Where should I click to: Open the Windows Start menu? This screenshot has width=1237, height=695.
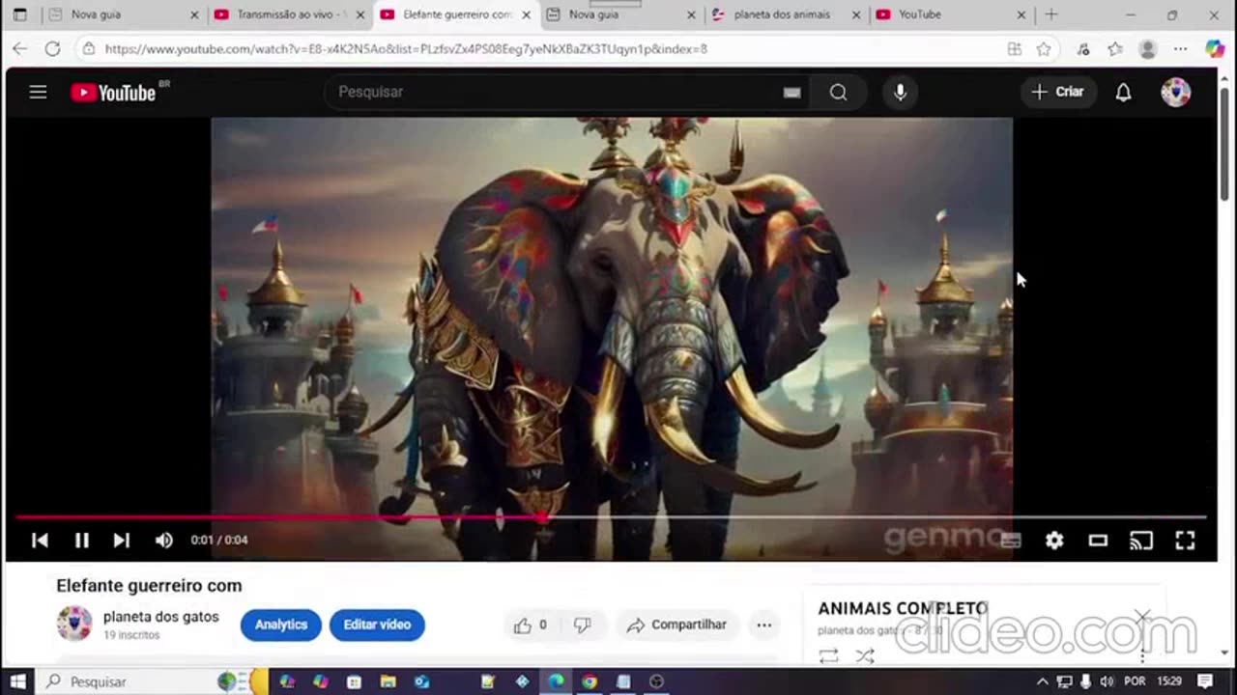click(17, 681)
